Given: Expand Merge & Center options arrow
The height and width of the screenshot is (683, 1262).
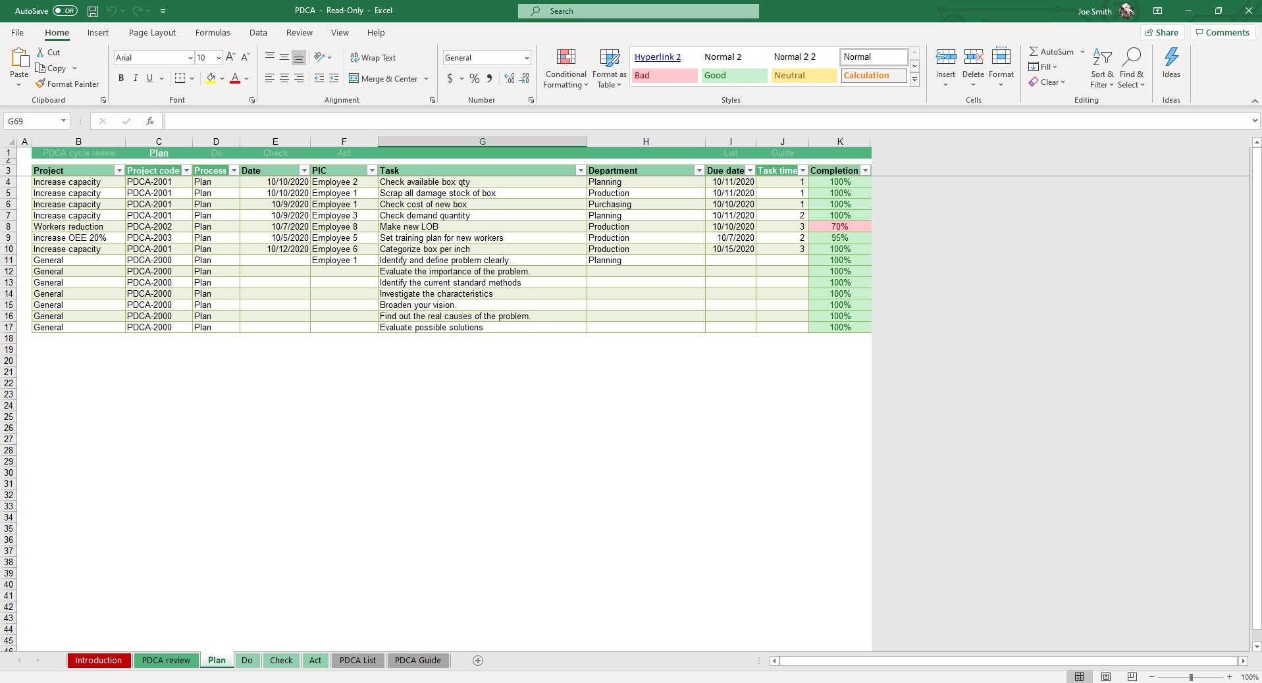Looking at the screenshot, I should 427,79.
